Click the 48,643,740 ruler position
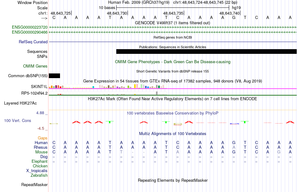 click(229, 13)
